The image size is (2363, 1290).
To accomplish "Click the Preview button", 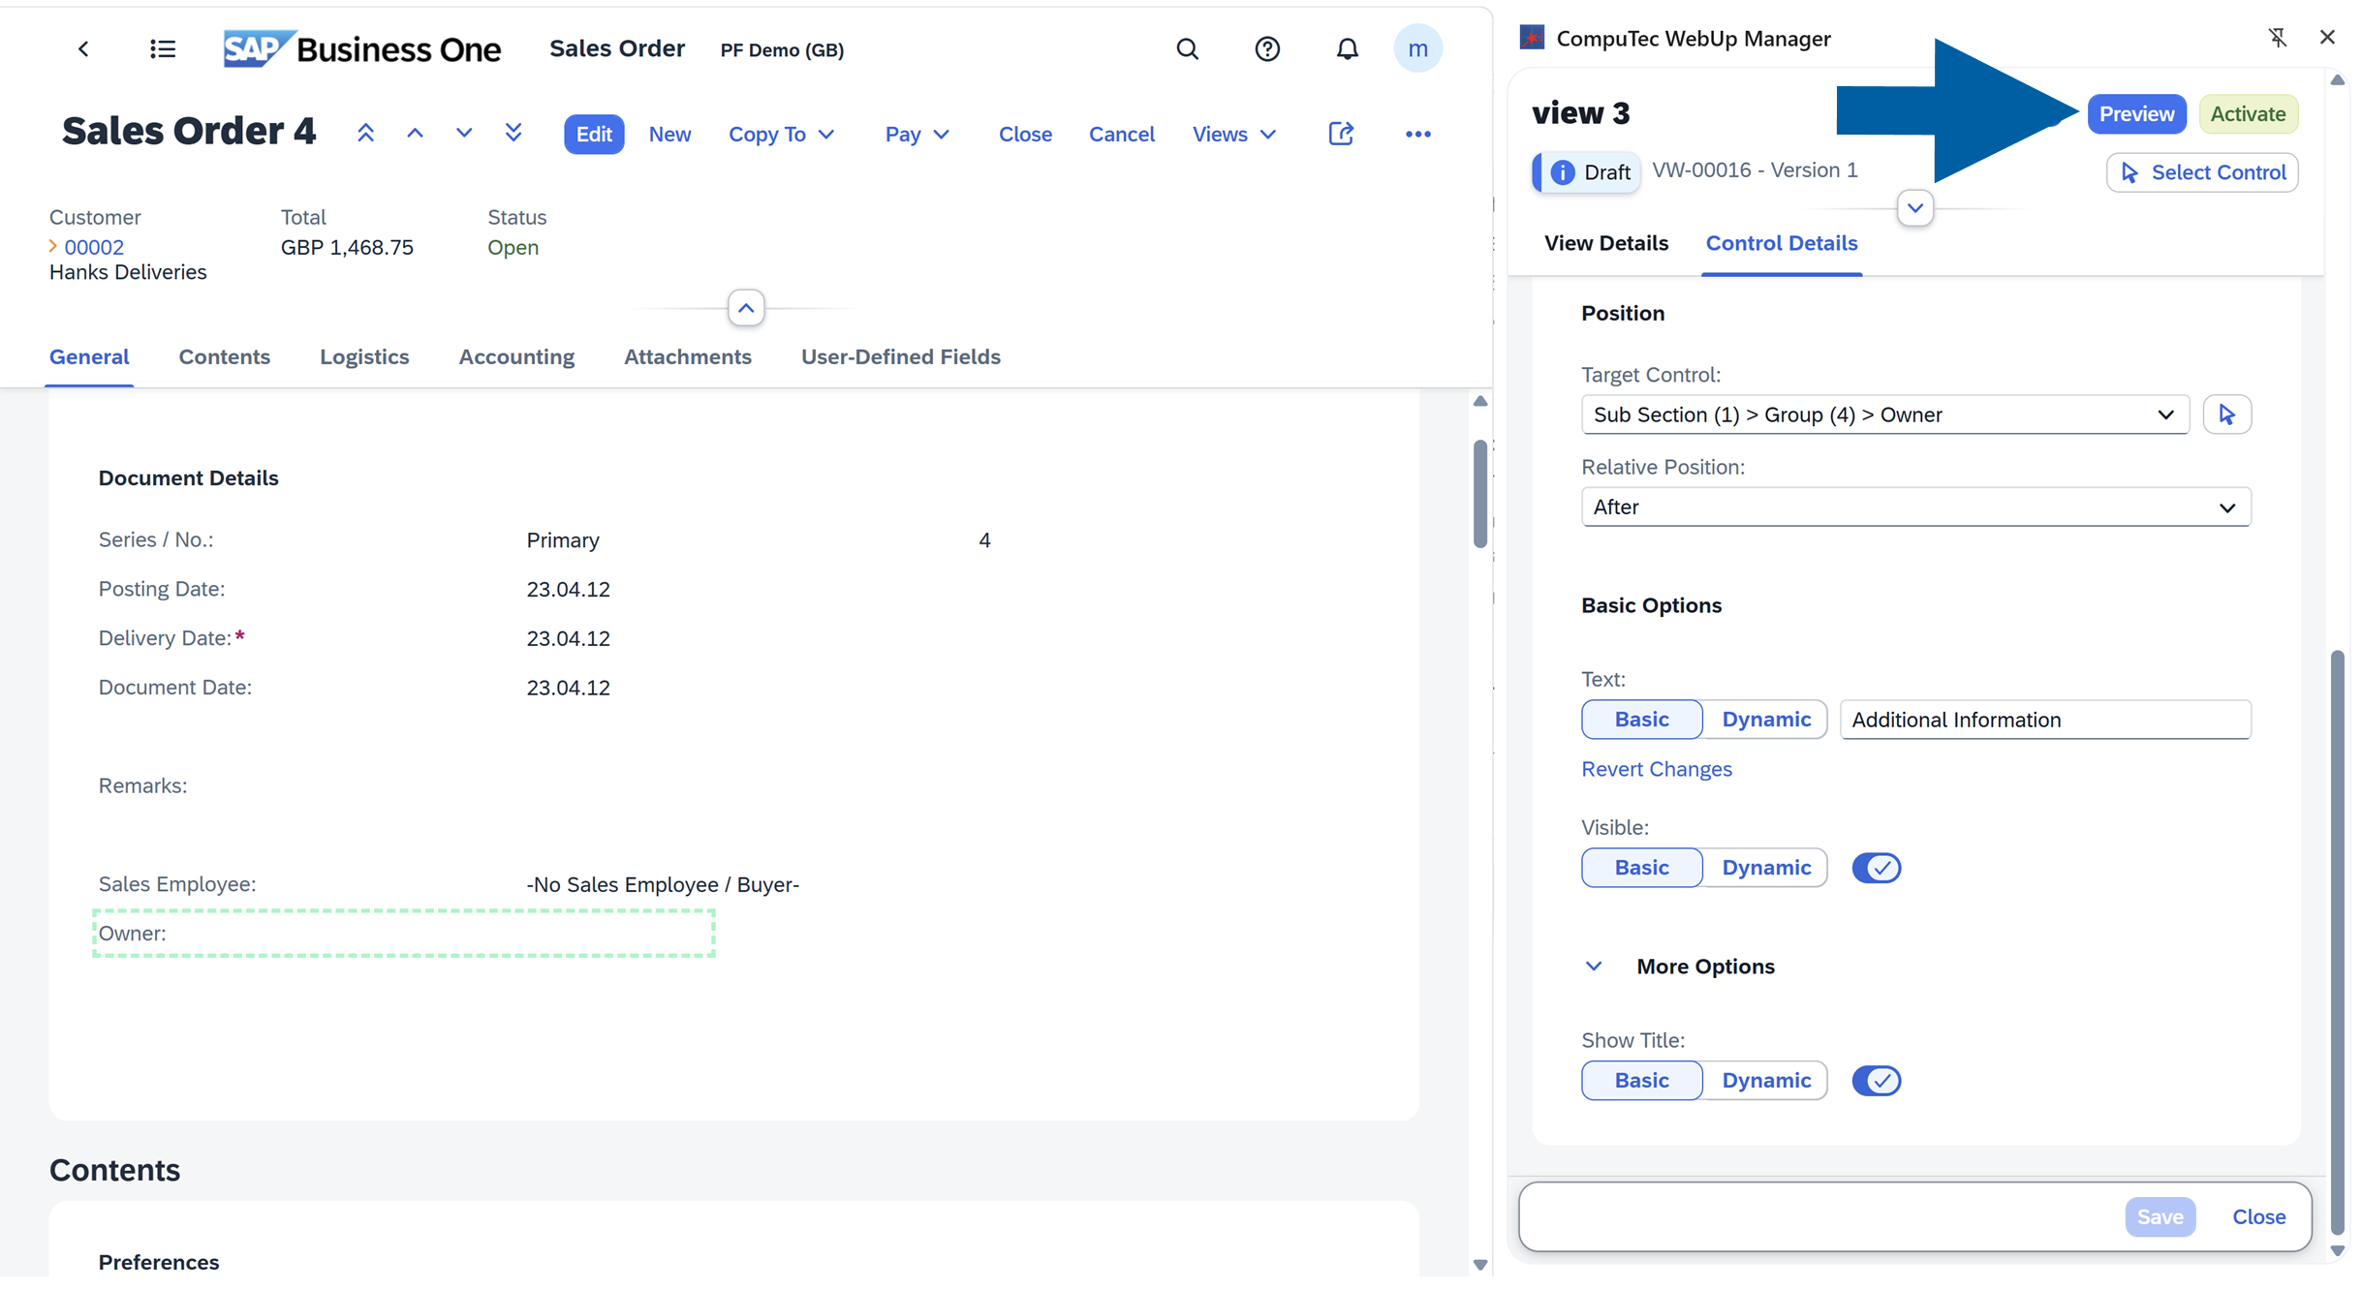I will click(x=2136, y=114).
